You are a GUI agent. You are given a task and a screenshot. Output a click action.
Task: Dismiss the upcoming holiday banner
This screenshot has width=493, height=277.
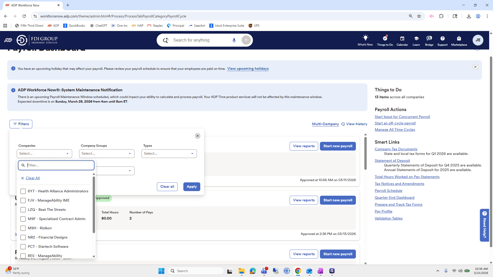(476, 67)
